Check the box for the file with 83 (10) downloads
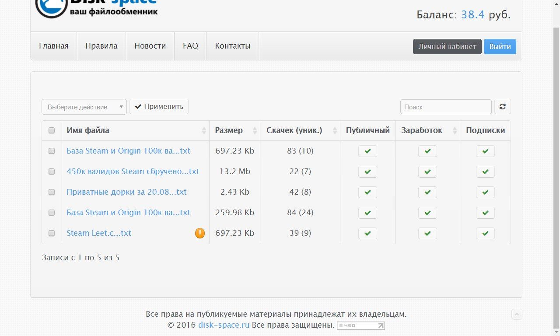 (52, 151)
